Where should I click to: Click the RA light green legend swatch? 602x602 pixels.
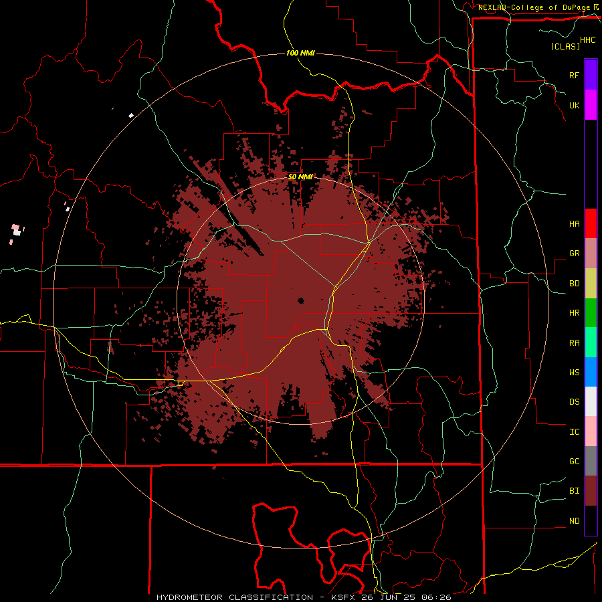coord(591,342)
